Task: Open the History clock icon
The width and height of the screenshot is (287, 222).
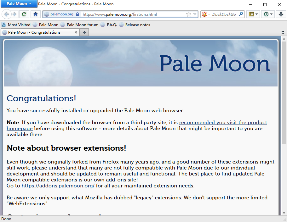Action: pyautogui.click(x=266, y=14)
